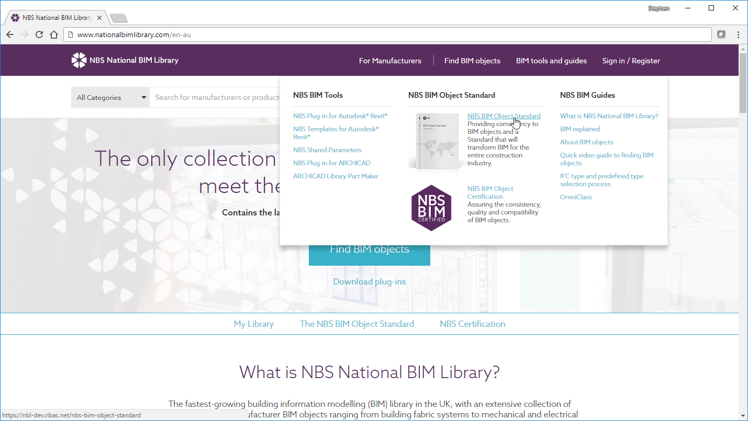Open the NBS Shared Parameters link
This screenshot has height=421, width=748.
[327, 150]
